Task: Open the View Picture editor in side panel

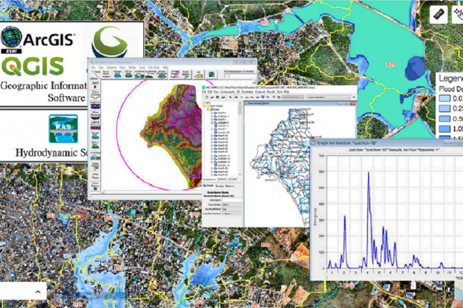Action: [95, 186]
